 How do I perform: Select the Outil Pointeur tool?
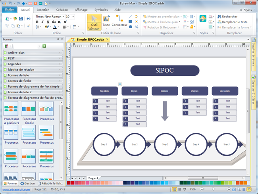click(x=93, y=22)
